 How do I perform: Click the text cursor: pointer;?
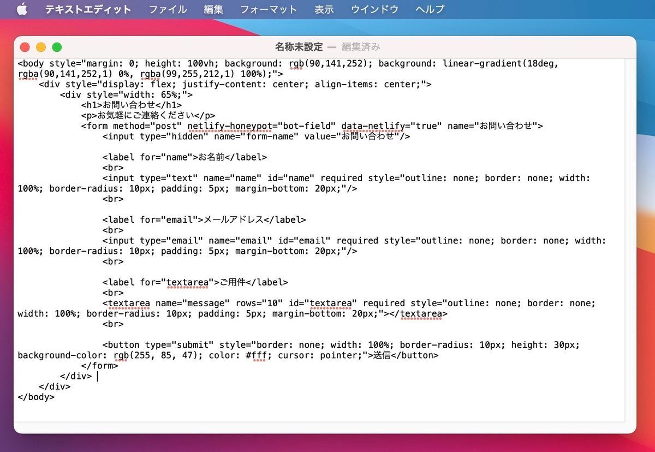pyautogui.click(x=321, y=355)
